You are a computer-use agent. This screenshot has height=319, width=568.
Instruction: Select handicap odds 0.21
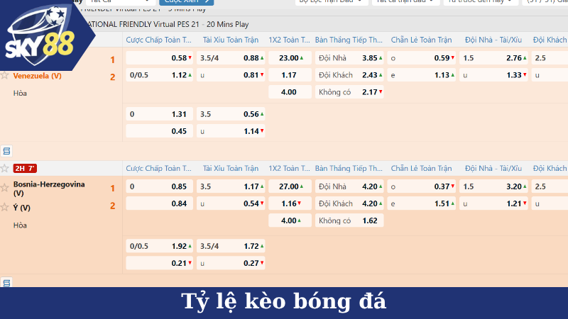159,263
